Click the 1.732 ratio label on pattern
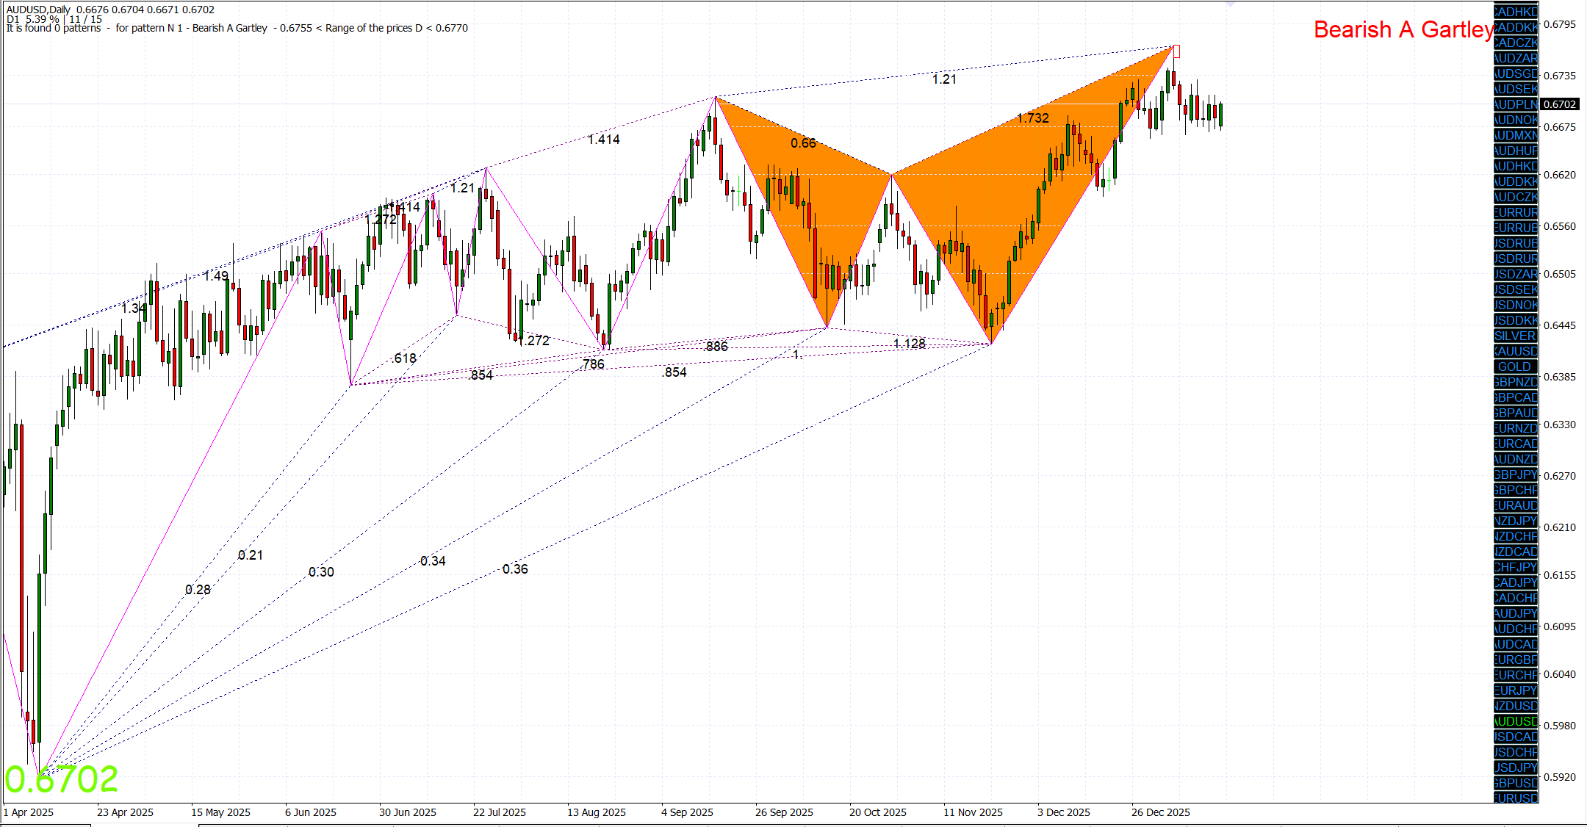 point(1033,118)
